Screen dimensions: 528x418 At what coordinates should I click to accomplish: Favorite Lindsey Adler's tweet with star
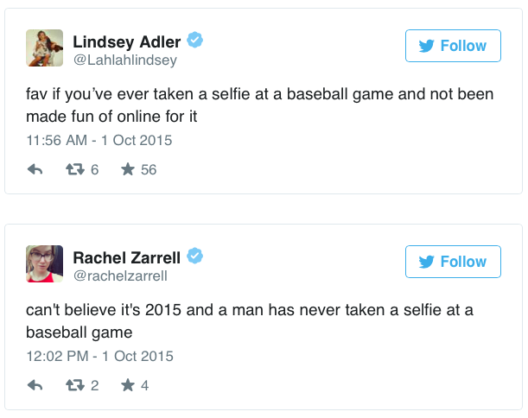point(128,170)
